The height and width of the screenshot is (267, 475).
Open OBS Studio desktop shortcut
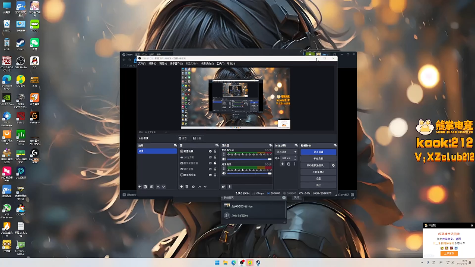point(21,62)
